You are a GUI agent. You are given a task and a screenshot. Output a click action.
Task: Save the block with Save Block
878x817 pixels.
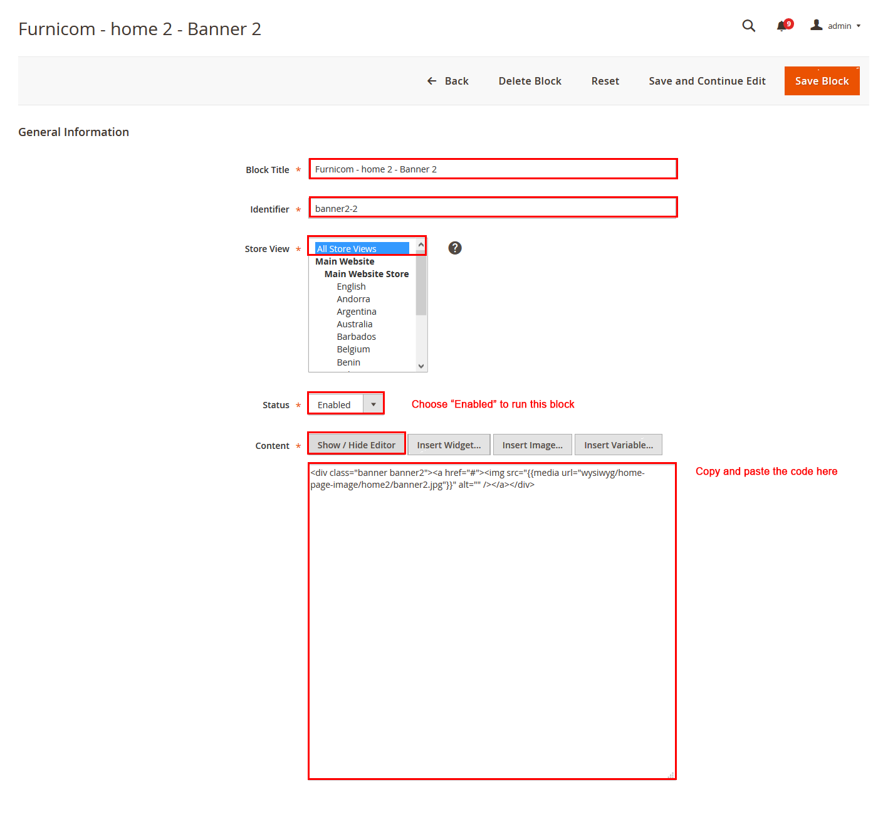pos(822,81)
